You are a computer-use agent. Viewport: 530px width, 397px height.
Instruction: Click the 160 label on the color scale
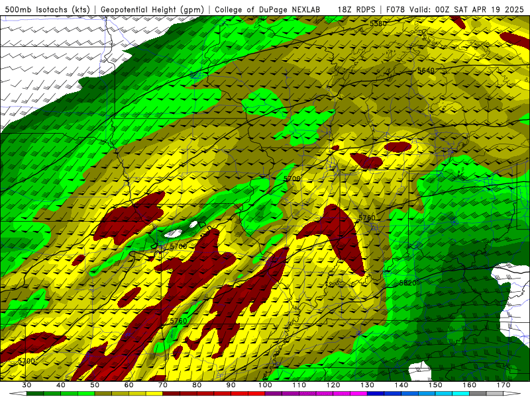click(x=470, y=385)
